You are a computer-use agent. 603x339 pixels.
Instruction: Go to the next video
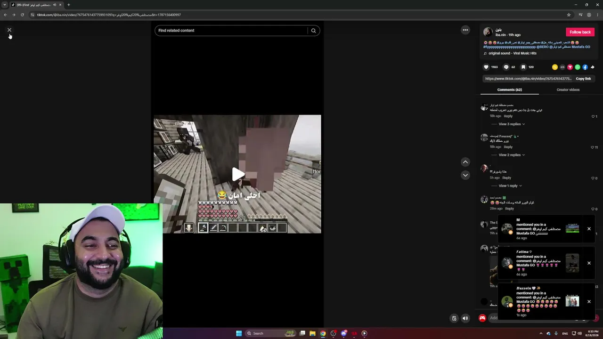pyautogui.click(x=465, y=175)
